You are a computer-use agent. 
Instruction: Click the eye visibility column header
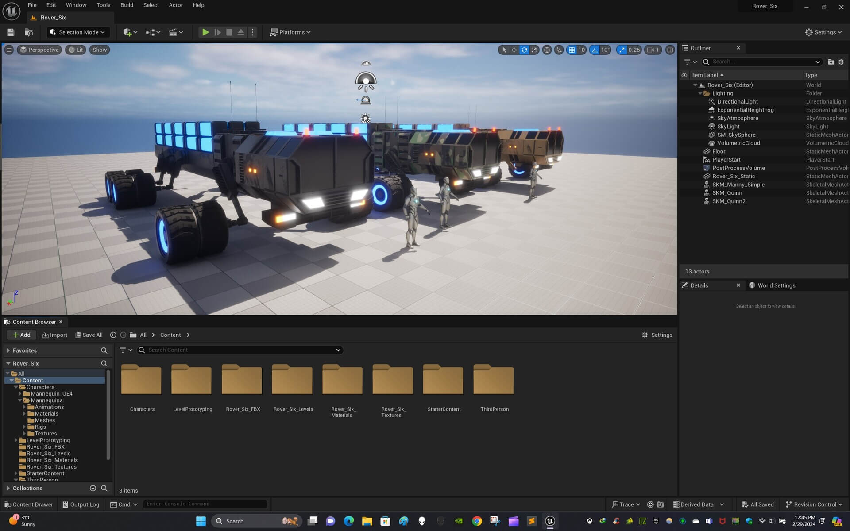coord(684,75)
